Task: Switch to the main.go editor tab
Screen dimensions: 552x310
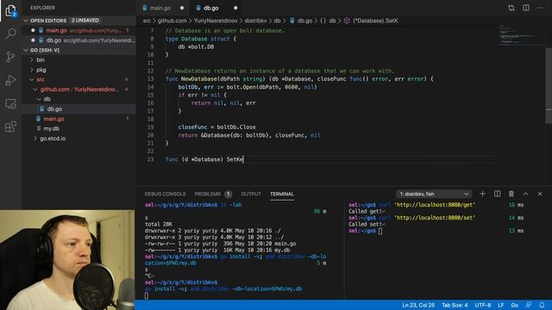Action: pyautogui.click(x=160, y=8)
